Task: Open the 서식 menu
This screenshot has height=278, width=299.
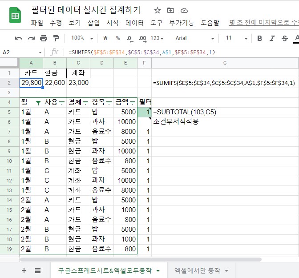Action: click(x=112, y=23)
